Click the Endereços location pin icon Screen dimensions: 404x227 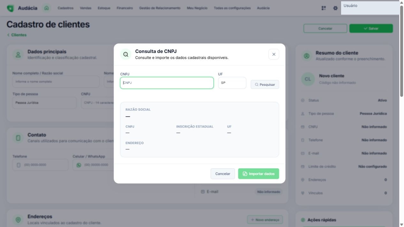coord(18,220)
